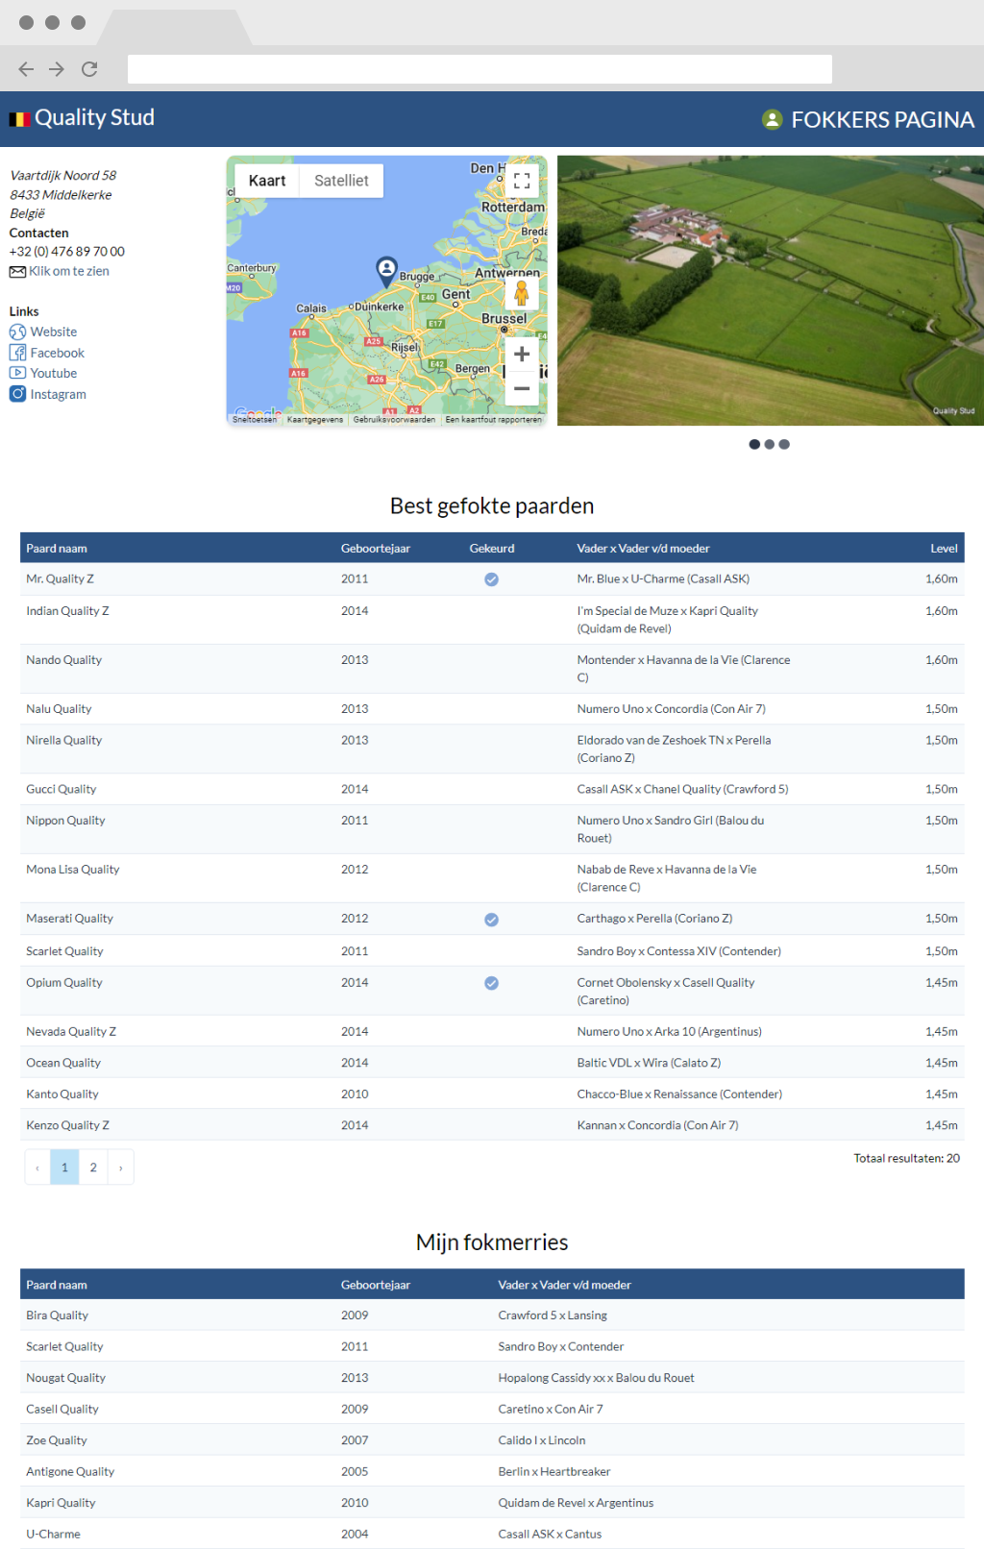Click the envelope email icon
Screen dimensions: 984x1549
[x=17, y=272]
